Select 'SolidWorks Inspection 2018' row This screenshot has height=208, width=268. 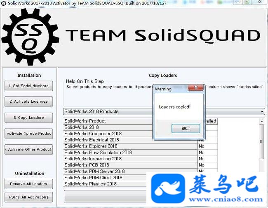(x=131, y=159)
